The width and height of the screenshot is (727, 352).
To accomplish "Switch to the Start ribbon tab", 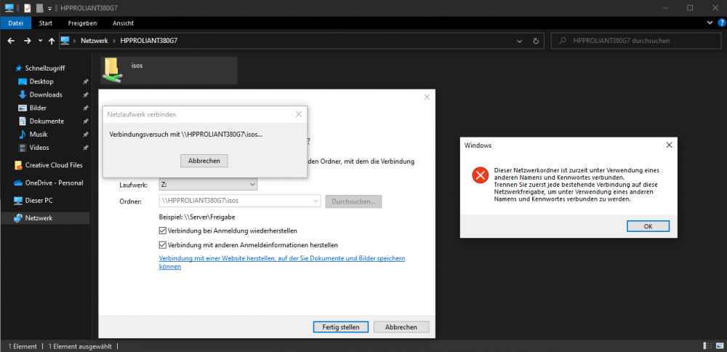I will point(45,23).
